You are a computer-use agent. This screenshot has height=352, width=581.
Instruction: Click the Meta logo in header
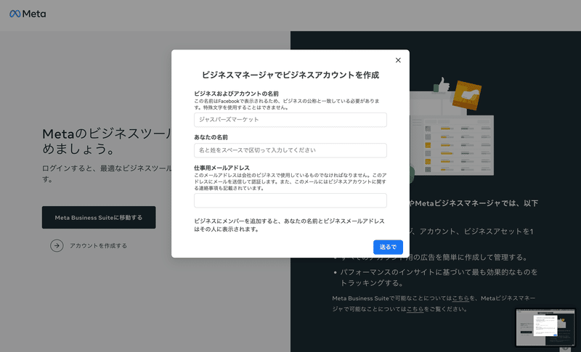pos(28,14)
